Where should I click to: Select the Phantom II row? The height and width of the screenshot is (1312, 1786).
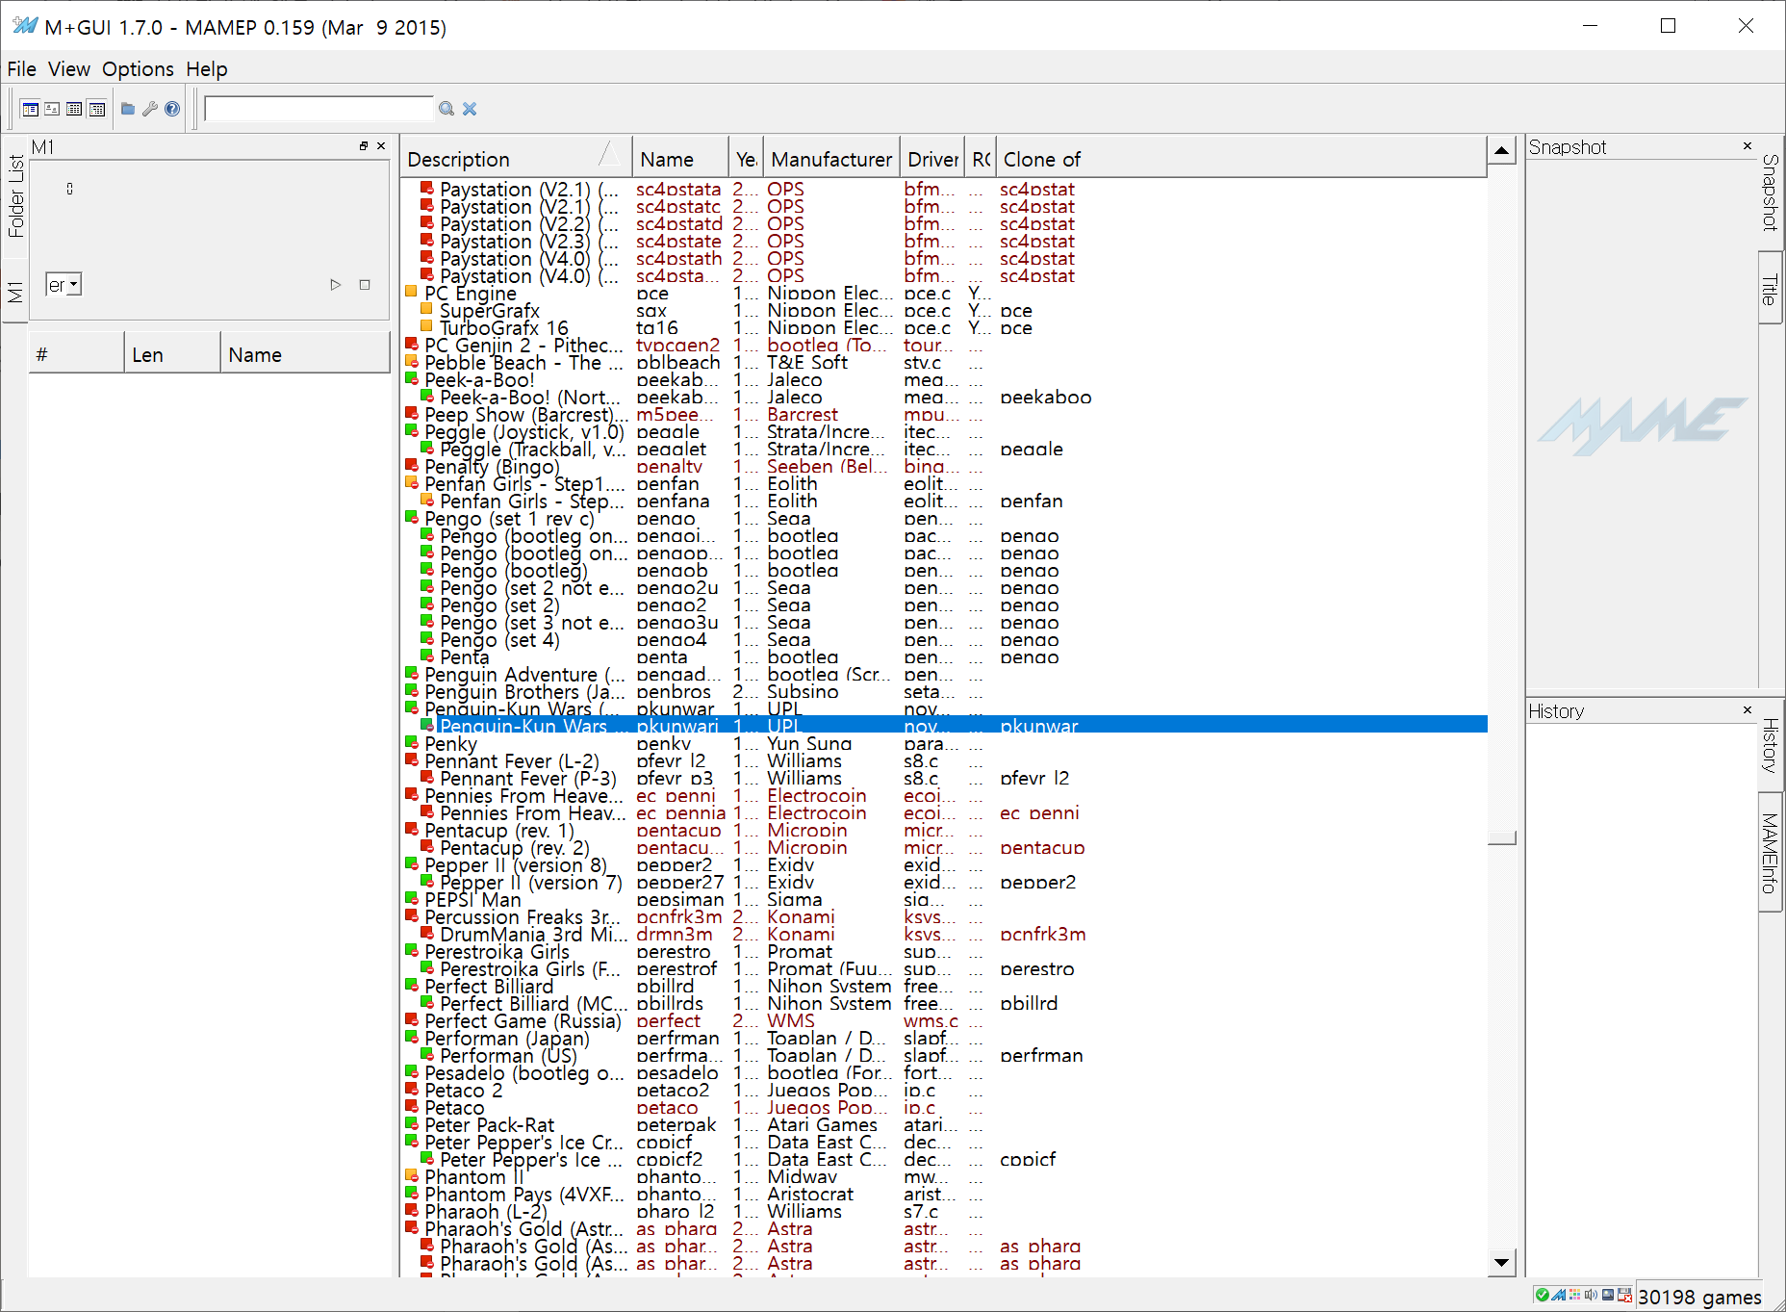[x=944, y=1177]
